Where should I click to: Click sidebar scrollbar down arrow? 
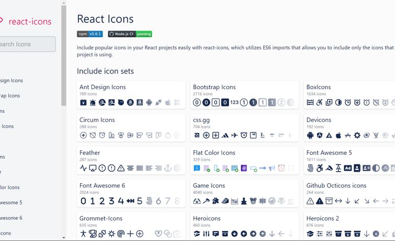(x=64, y=237)
